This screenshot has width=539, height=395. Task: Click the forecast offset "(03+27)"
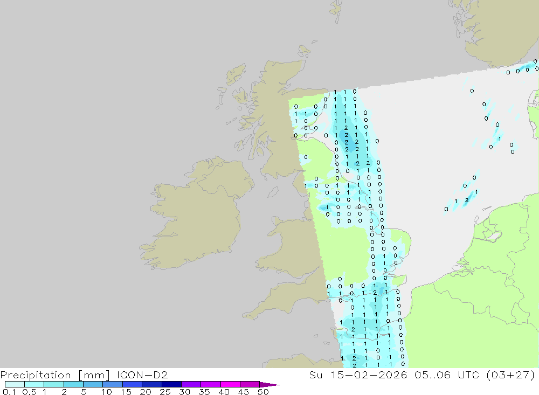coord(511,375)
